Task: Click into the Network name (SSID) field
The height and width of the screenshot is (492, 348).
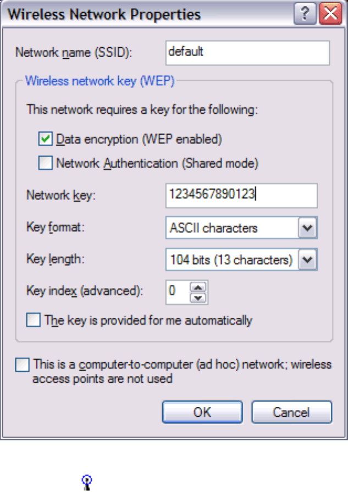Action: [247, 53]
